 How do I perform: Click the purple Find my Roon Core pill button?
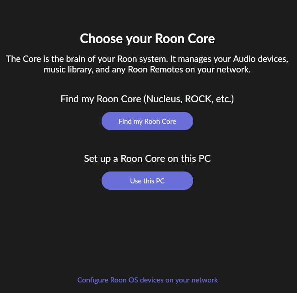coord(147,121)
